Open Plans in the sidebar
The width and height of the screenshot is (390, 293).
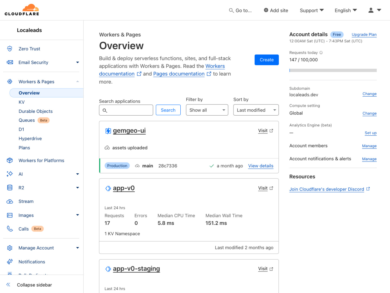pos(24,148)
